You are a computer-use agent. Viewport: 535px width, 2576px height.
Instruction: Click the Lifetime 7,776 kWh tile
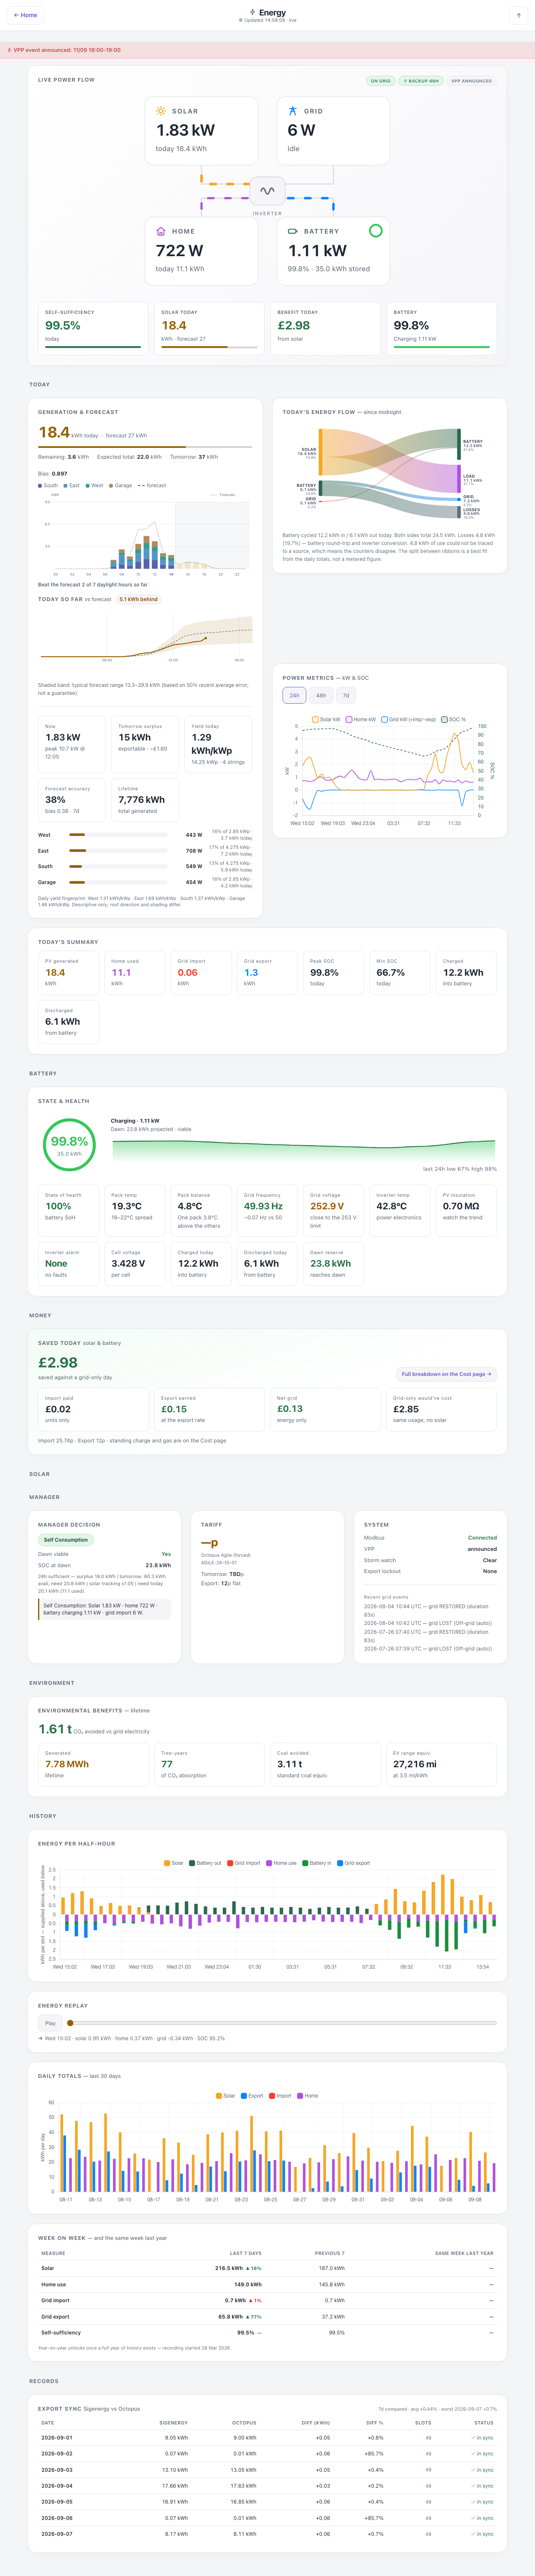tap(146, 800)
